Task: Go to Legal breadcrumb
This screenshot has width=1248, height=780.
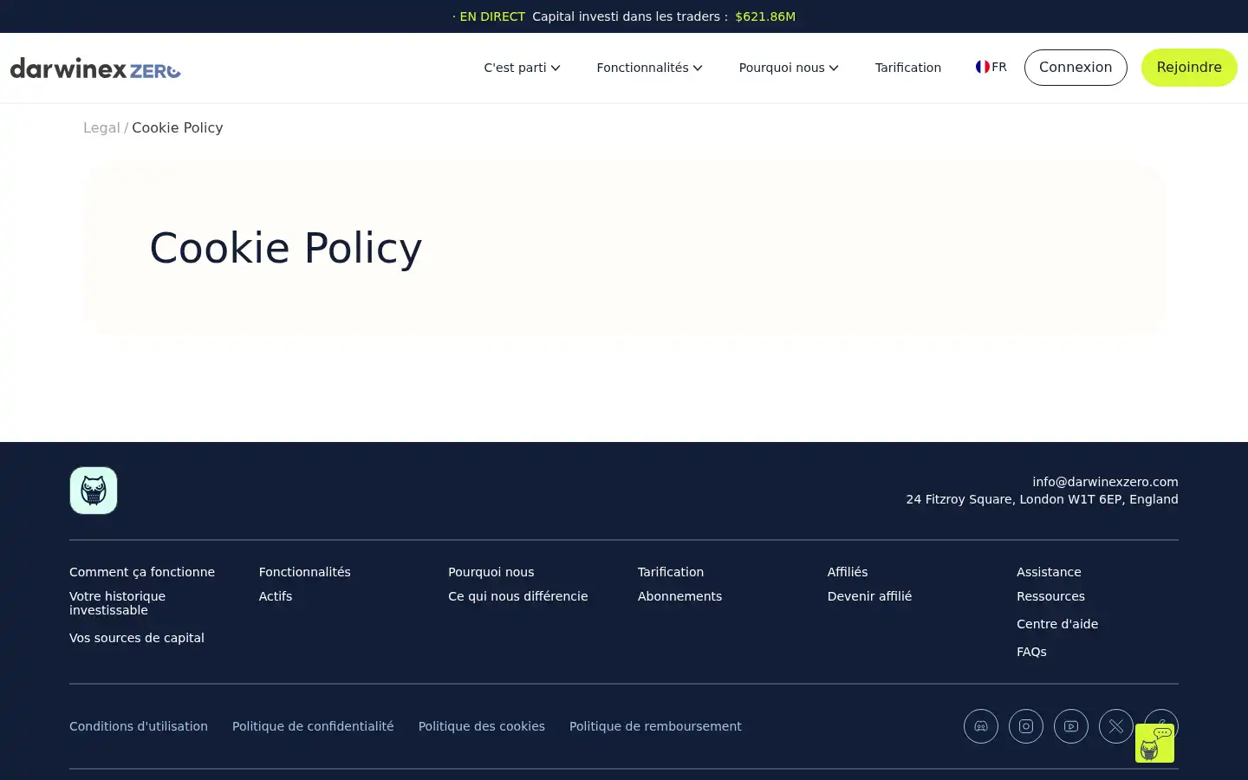Action: point(101,127)
